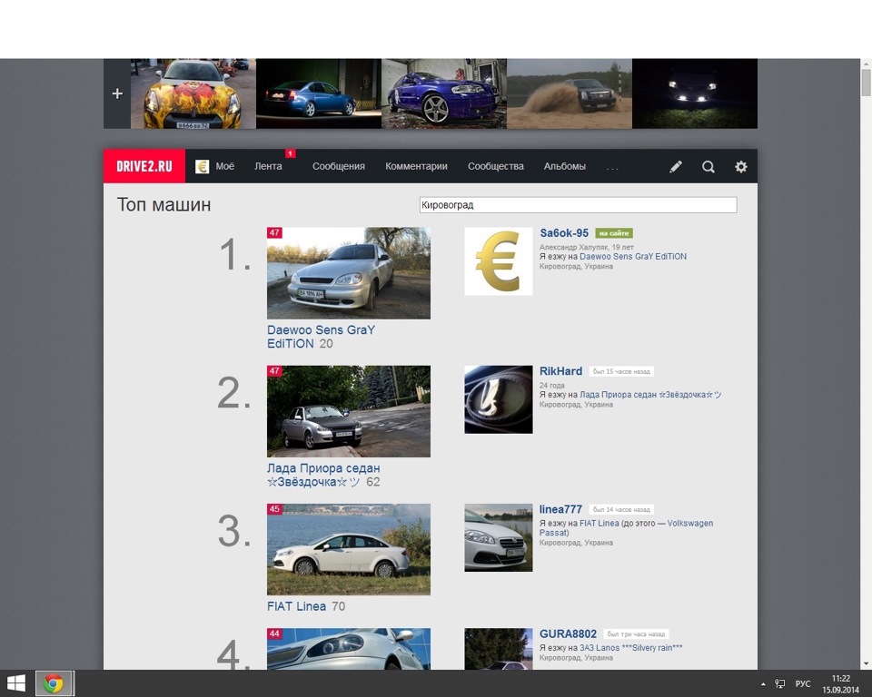Open the dark night headlights photo

click(x=695, y=93)
